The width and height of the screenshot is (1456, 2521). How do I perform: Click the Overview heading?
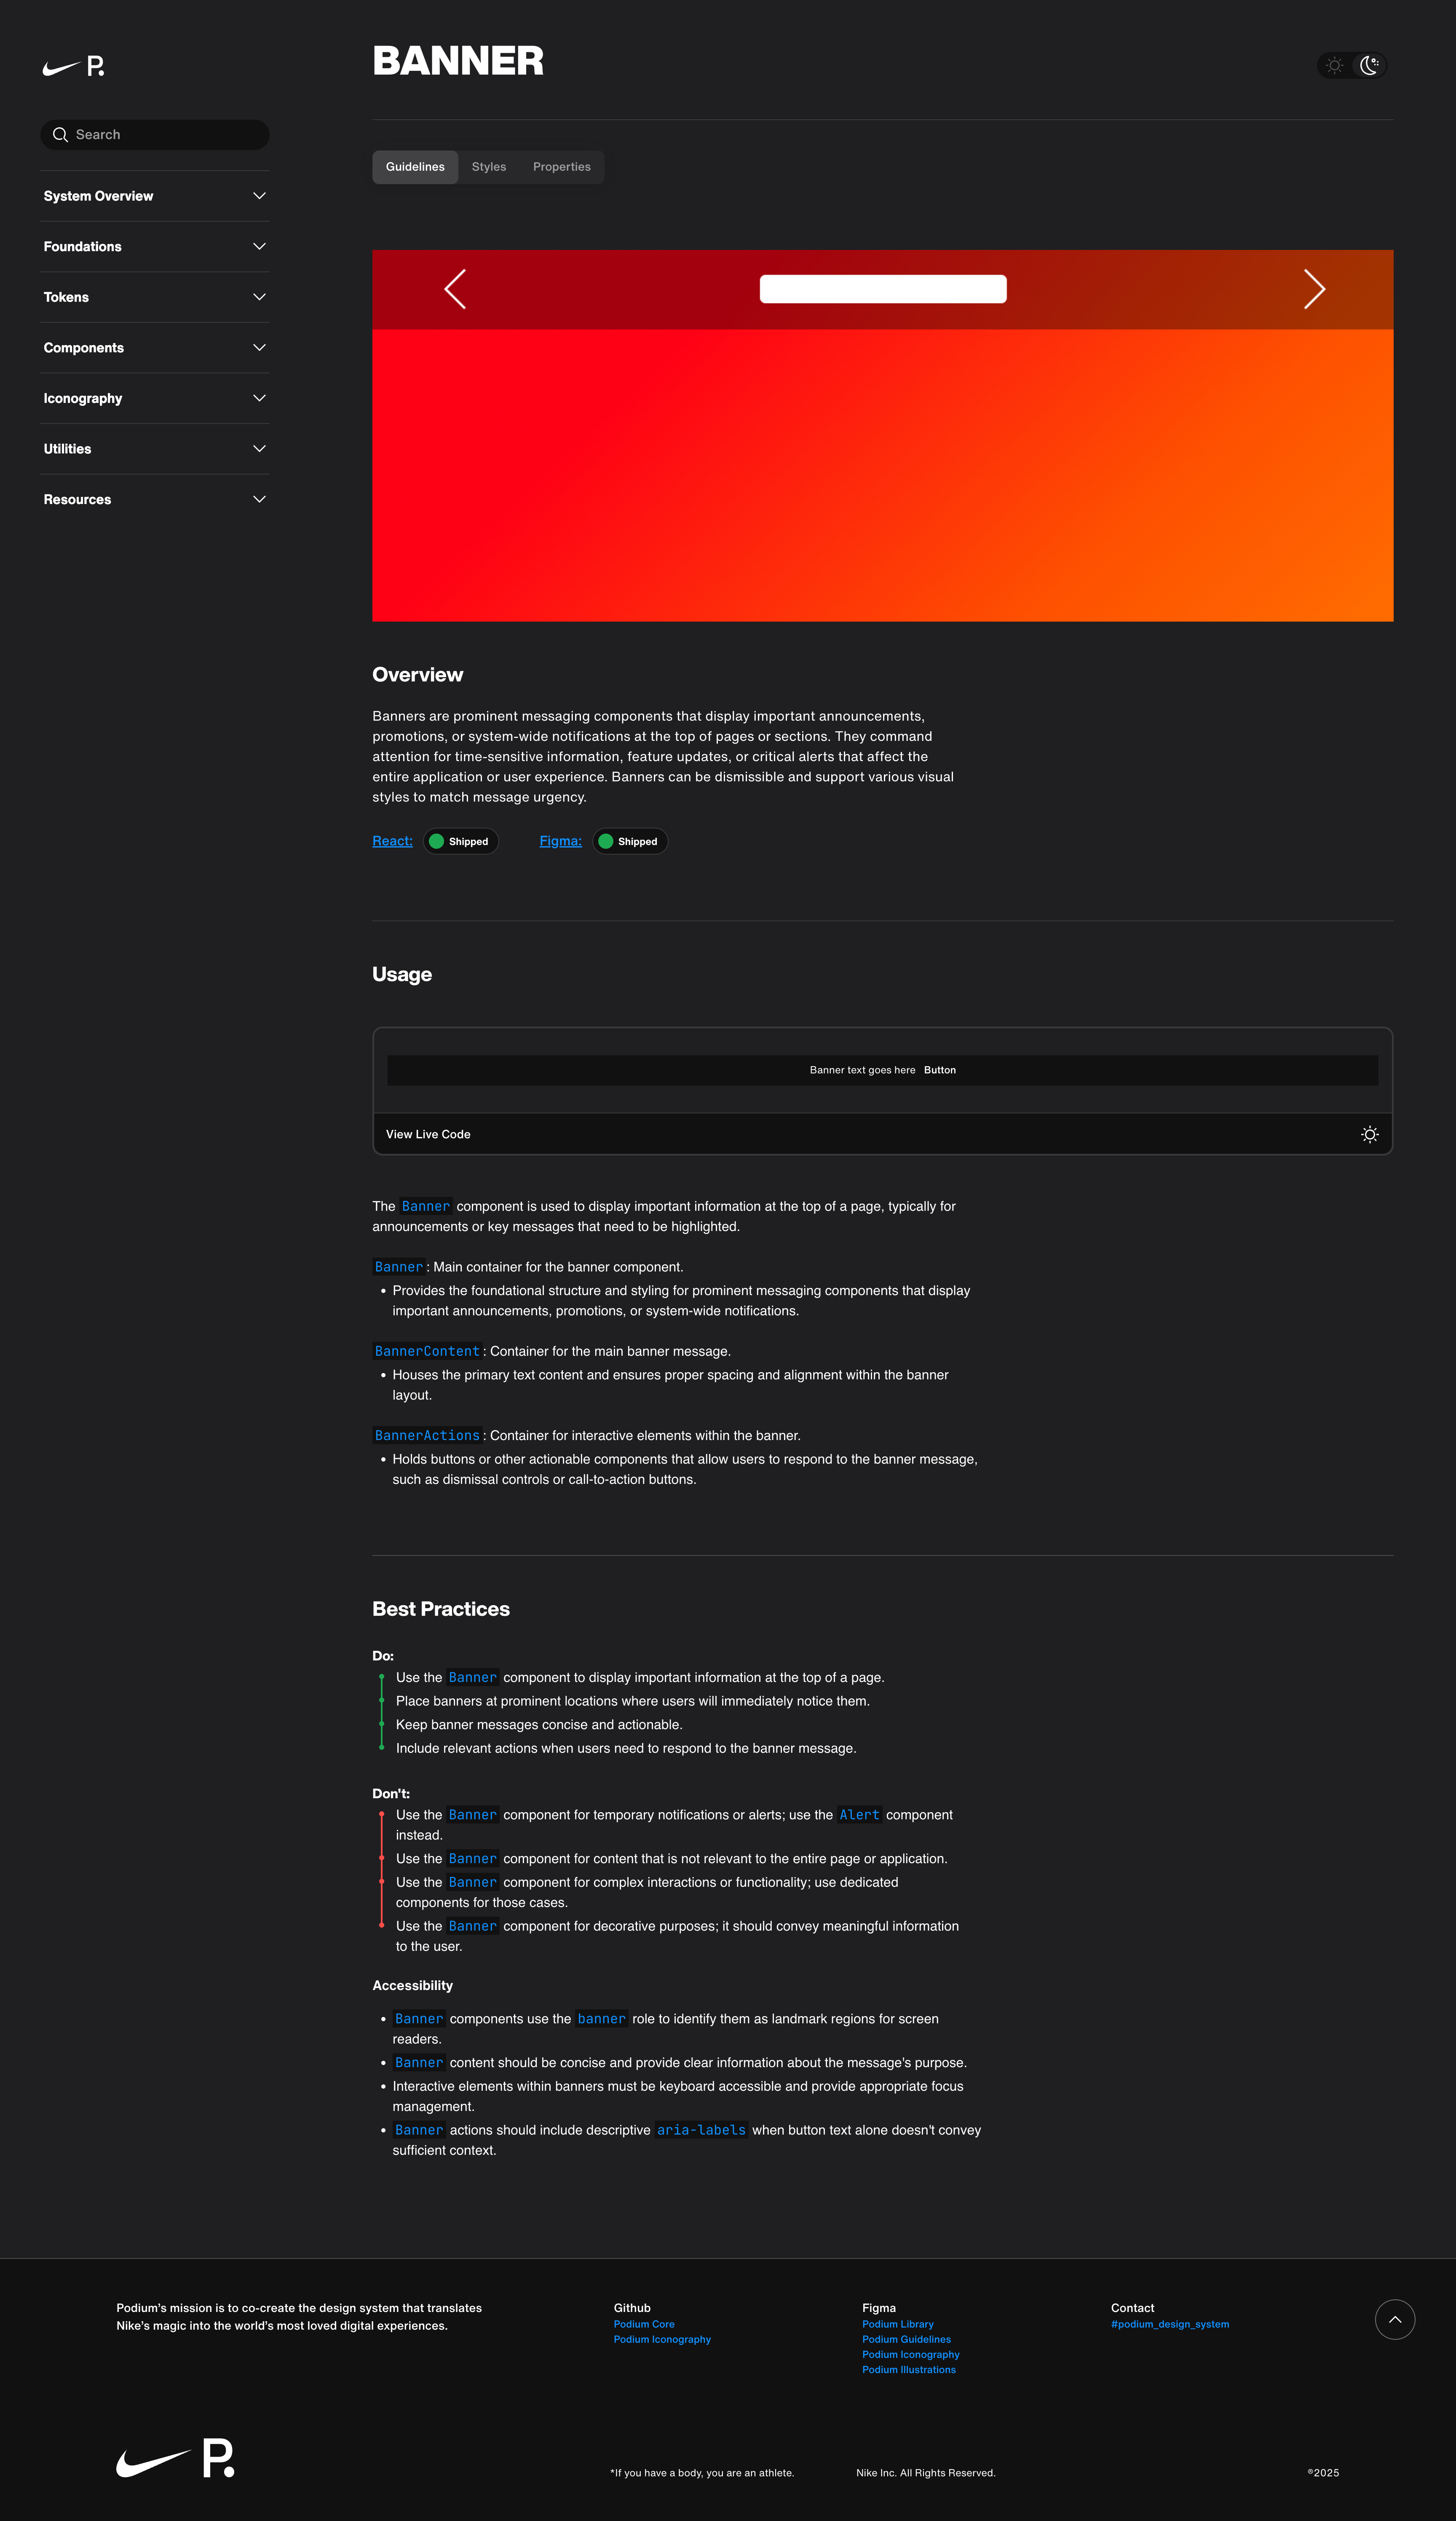pos(417,675)
